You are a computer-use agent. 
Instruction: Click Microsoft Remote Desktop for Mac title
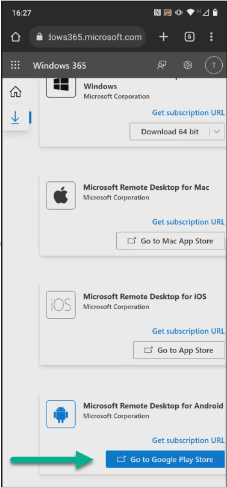pyautogui.click(x=146, y=187)
